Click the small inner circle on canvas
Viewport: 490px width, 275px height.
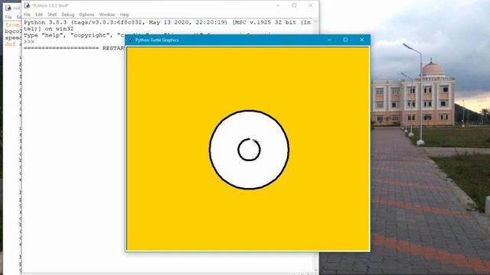[249, 150]
